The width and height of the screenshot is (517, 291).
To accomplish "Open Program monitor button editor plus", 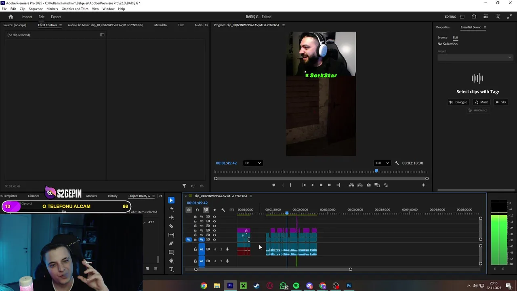I will (423, 185).
